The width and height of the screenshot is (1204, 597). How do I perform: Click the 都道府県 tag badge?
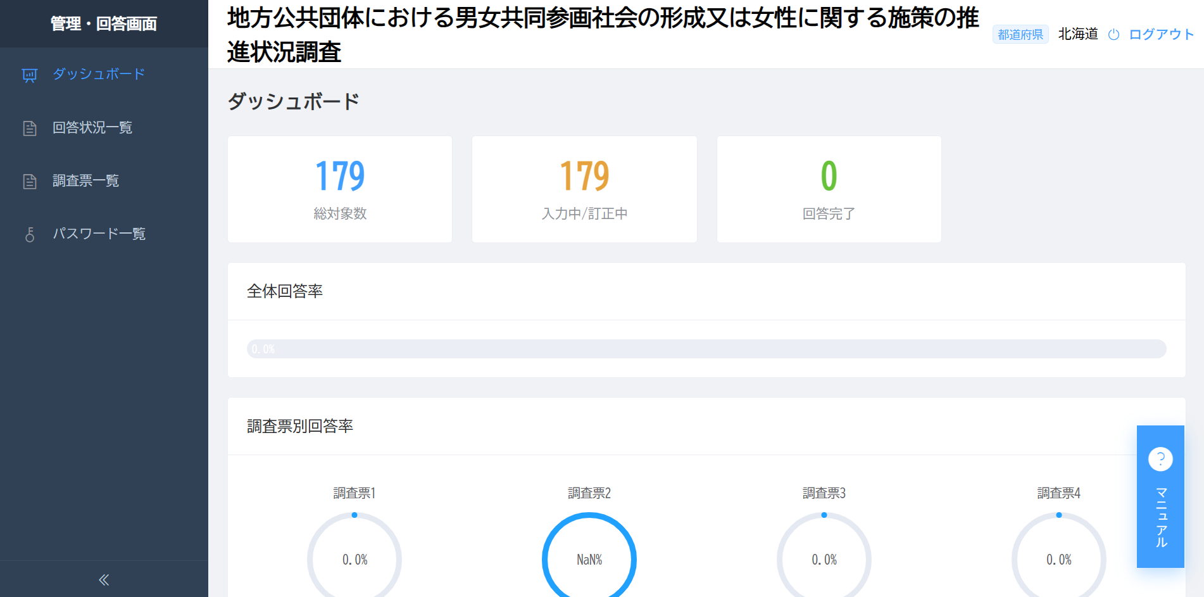pyautogui.click(x=1020, y=34)
